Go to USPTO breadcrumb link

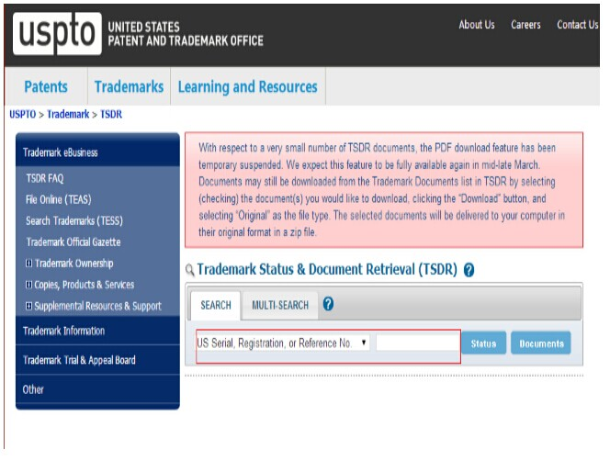coord(23,115)
